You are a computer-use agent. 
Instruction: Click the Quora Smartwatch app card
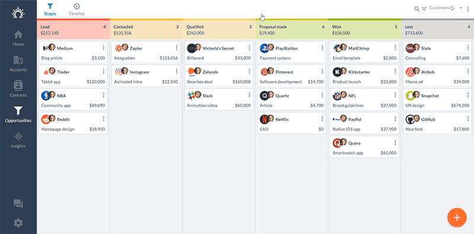[364, 147]
